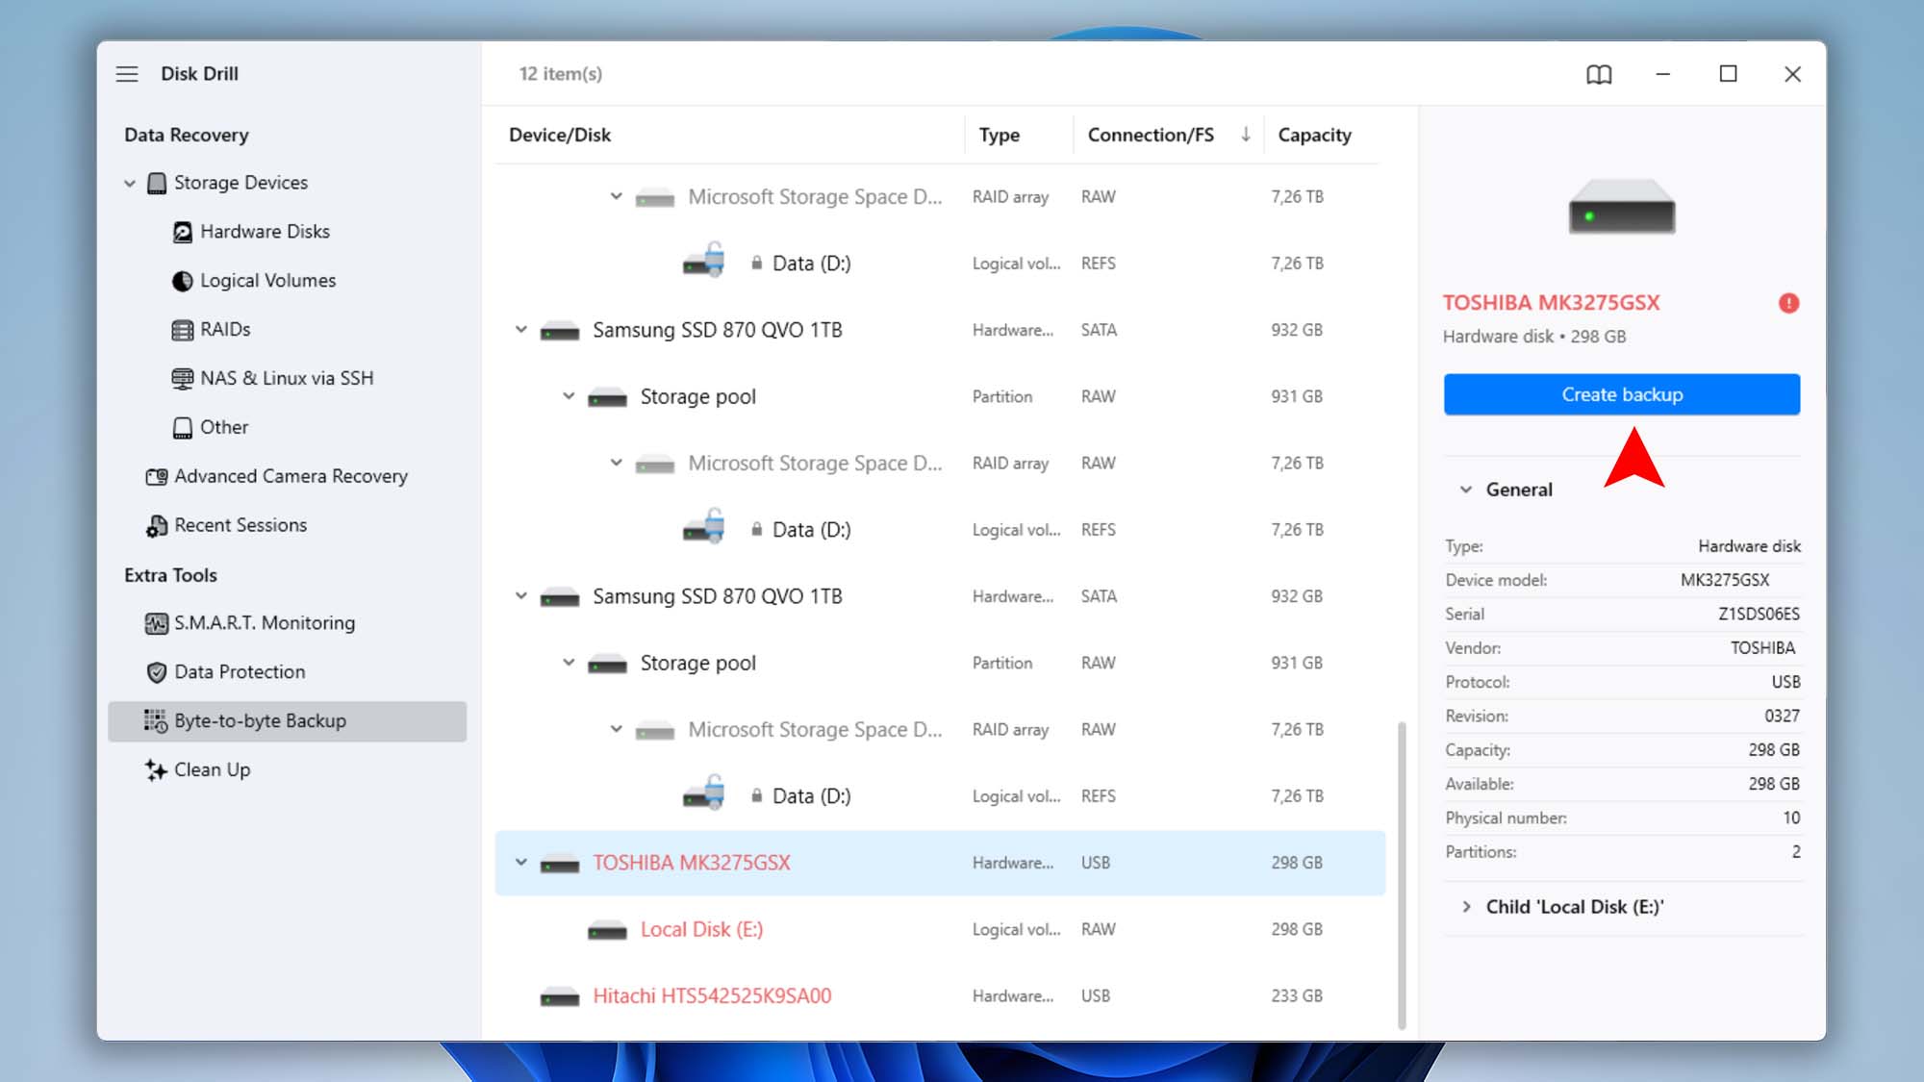Screen dimensions: 1924x1082
Task: Click the Byte-to-byte Backup icon
Action: click(x=156, y=721)
